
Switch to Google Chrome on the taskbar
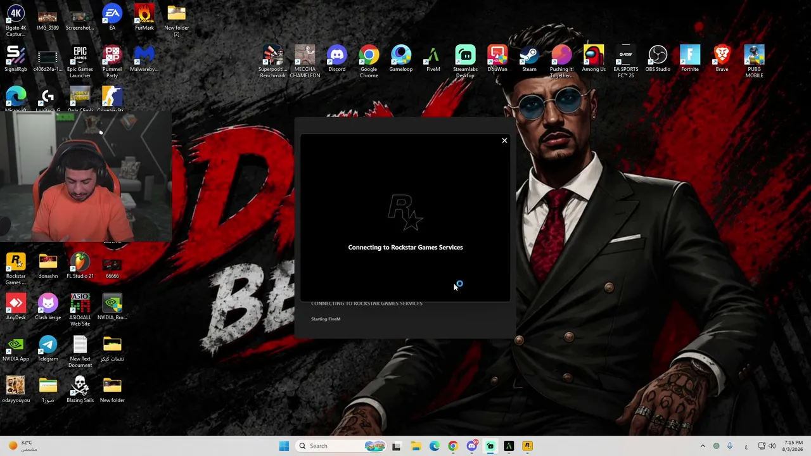pyautogui.click(x=452, y=446)
